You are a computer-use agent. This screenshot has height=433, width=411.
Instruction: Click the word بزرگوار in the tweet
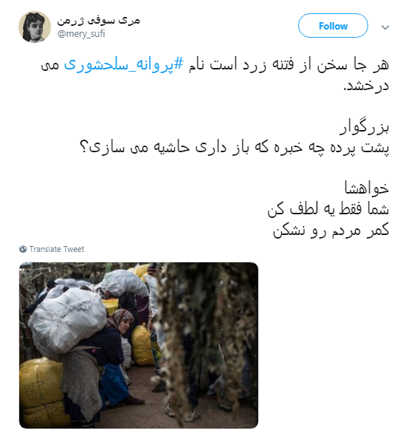(365, 127)
